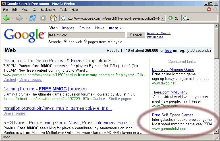Click the red update notification icon

(x=209, y=9)
